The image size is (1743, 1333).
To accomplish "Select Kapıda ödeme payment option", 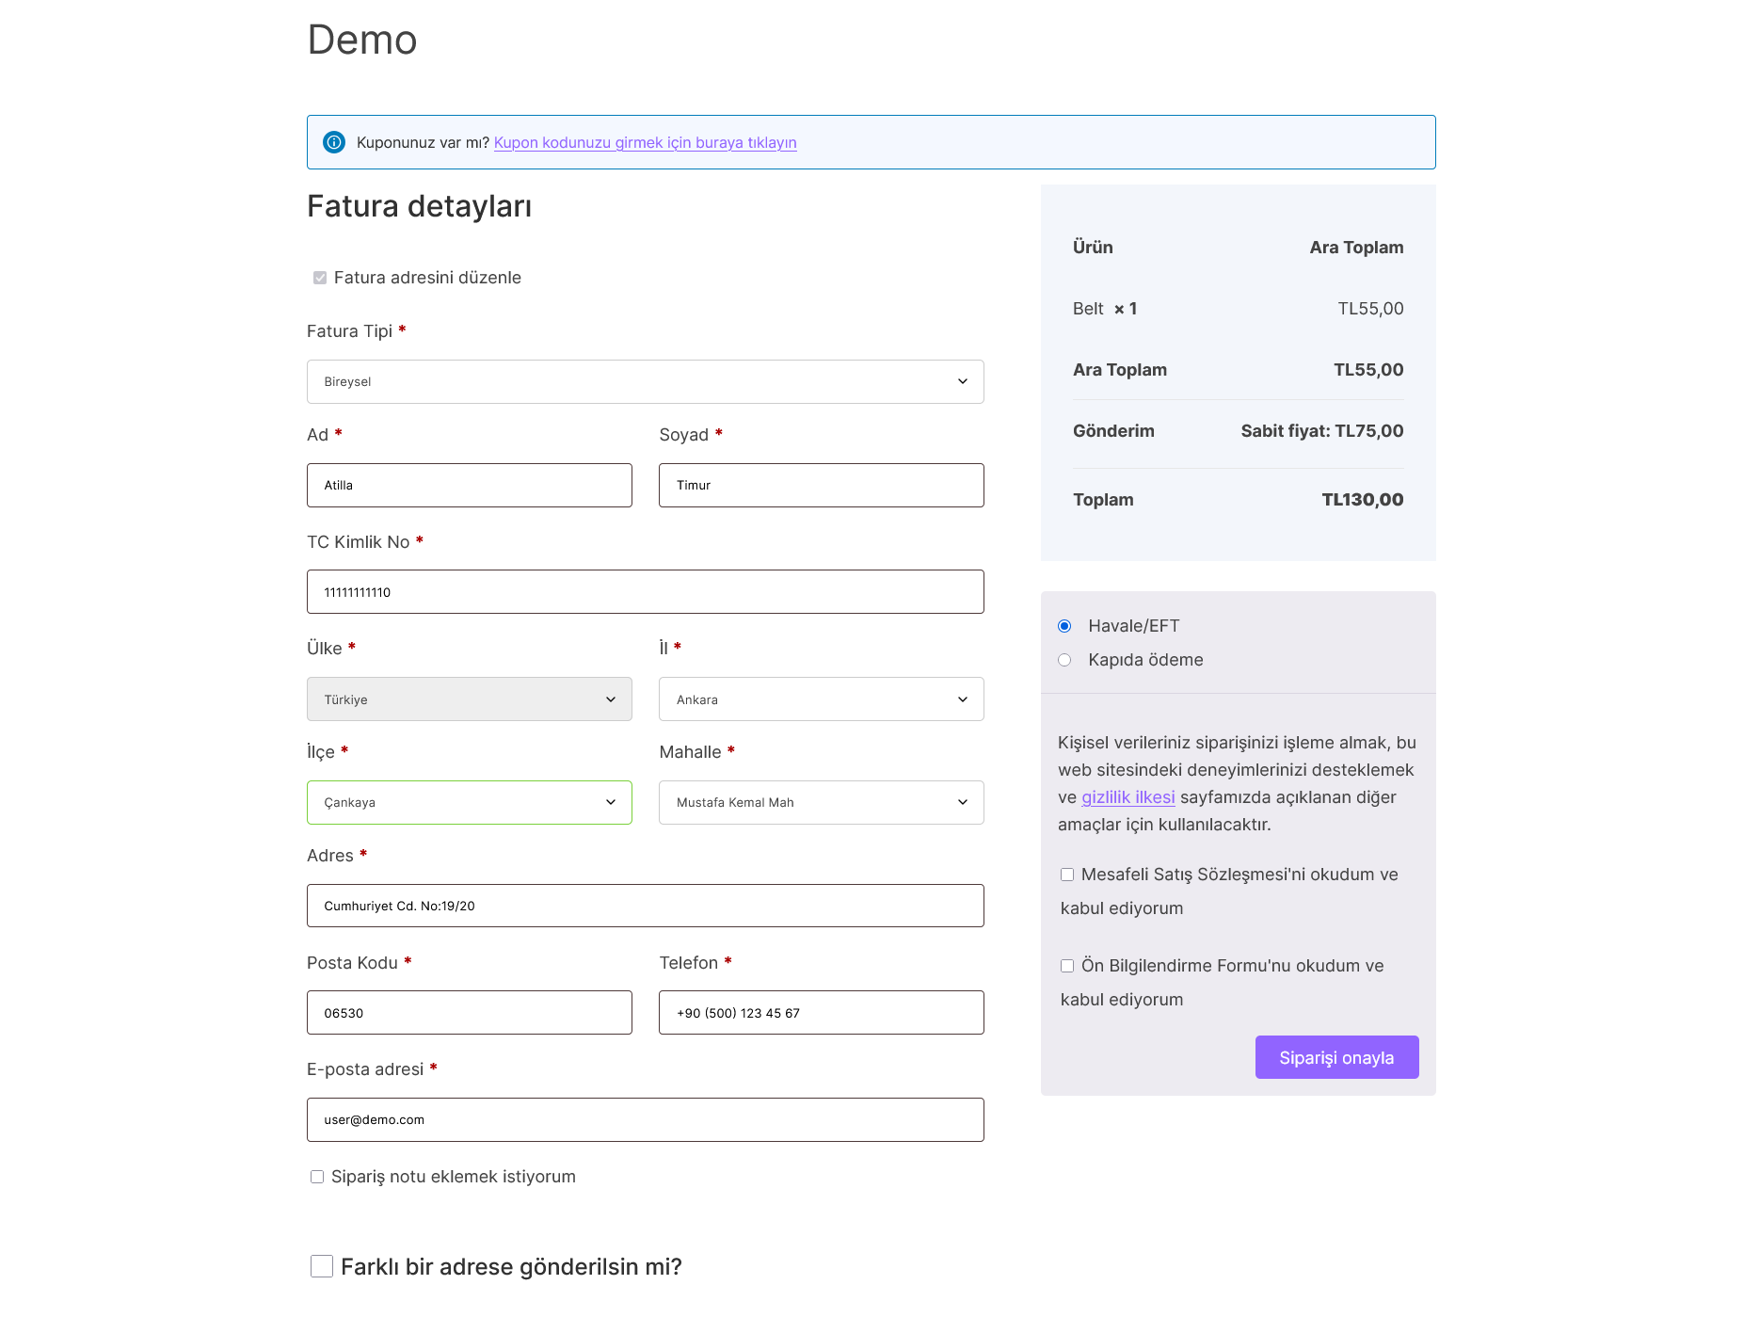I will click(1064, 660).
